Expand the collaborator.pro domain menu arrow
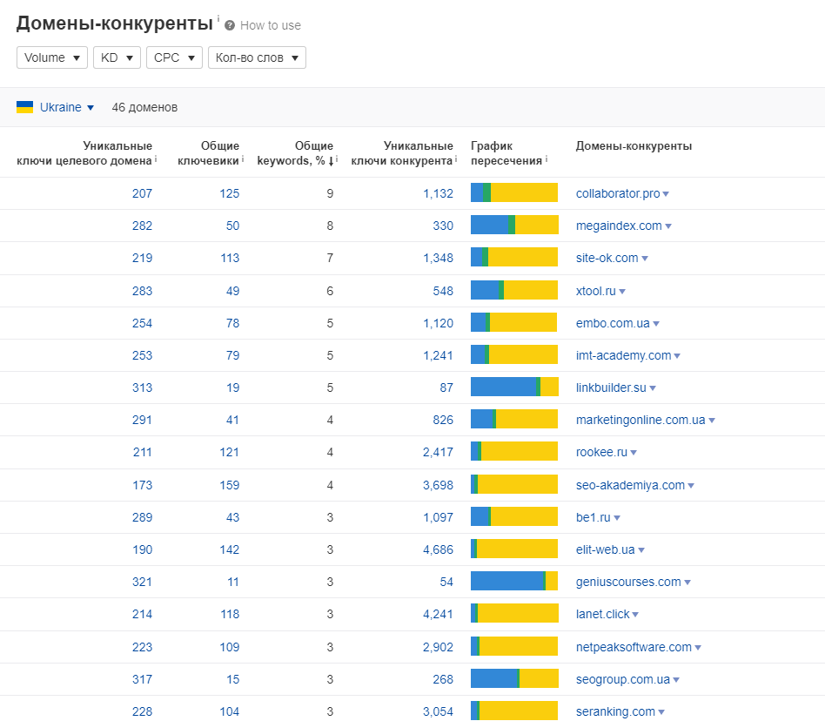The height and width of the screenshot is (721, 825). pyautogui.click(x=666, y=194)
